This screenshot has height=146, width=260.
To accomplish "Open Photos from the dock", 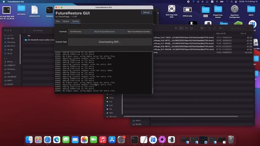I will 84,140.
